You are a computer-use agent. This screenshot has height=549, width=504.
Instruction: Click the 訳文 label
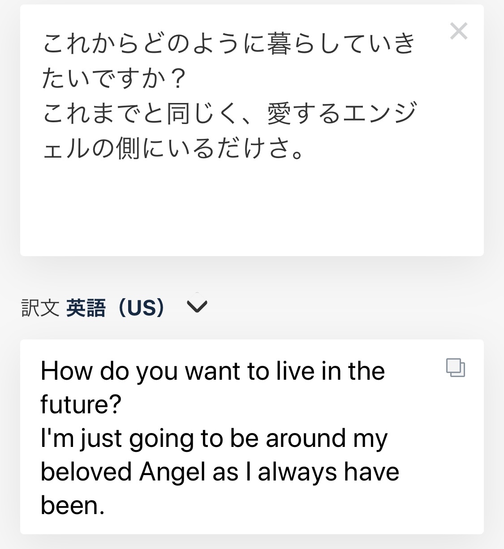point(40,308)
